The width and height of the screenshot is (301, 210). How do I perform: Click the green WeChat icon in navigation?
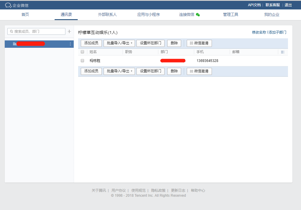[198, 15]
